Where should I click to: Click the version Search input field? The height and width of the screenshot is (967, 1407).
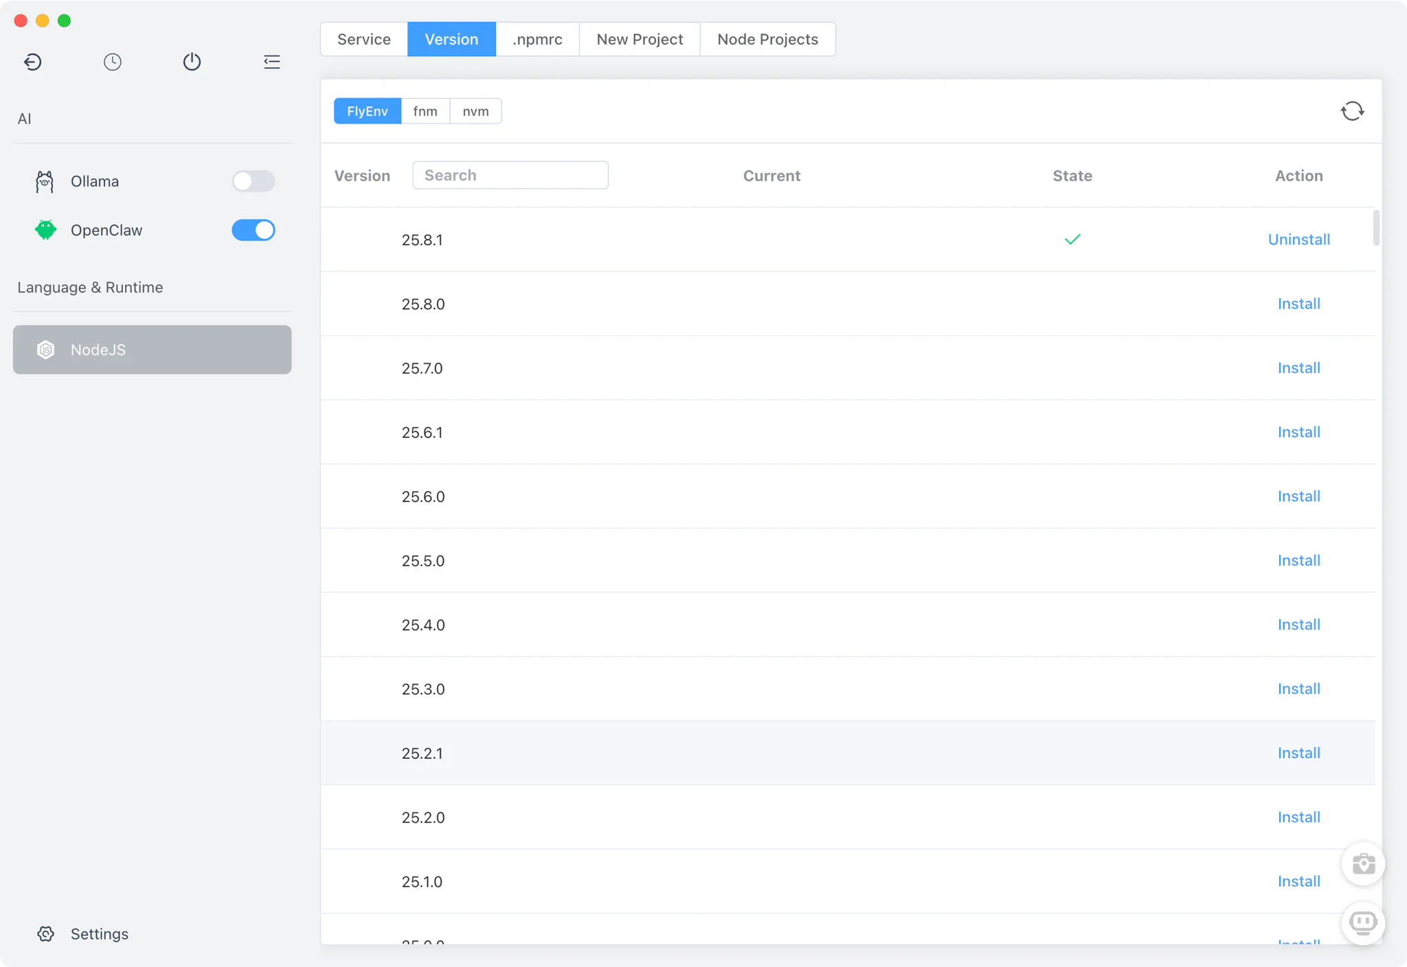(x=510, y=175)
